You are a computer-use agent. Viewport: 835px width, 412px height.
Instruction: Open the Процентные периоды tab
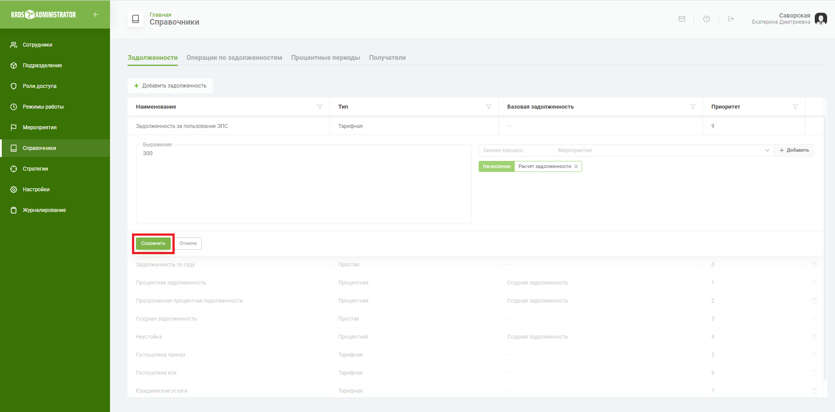pos(326,58)
